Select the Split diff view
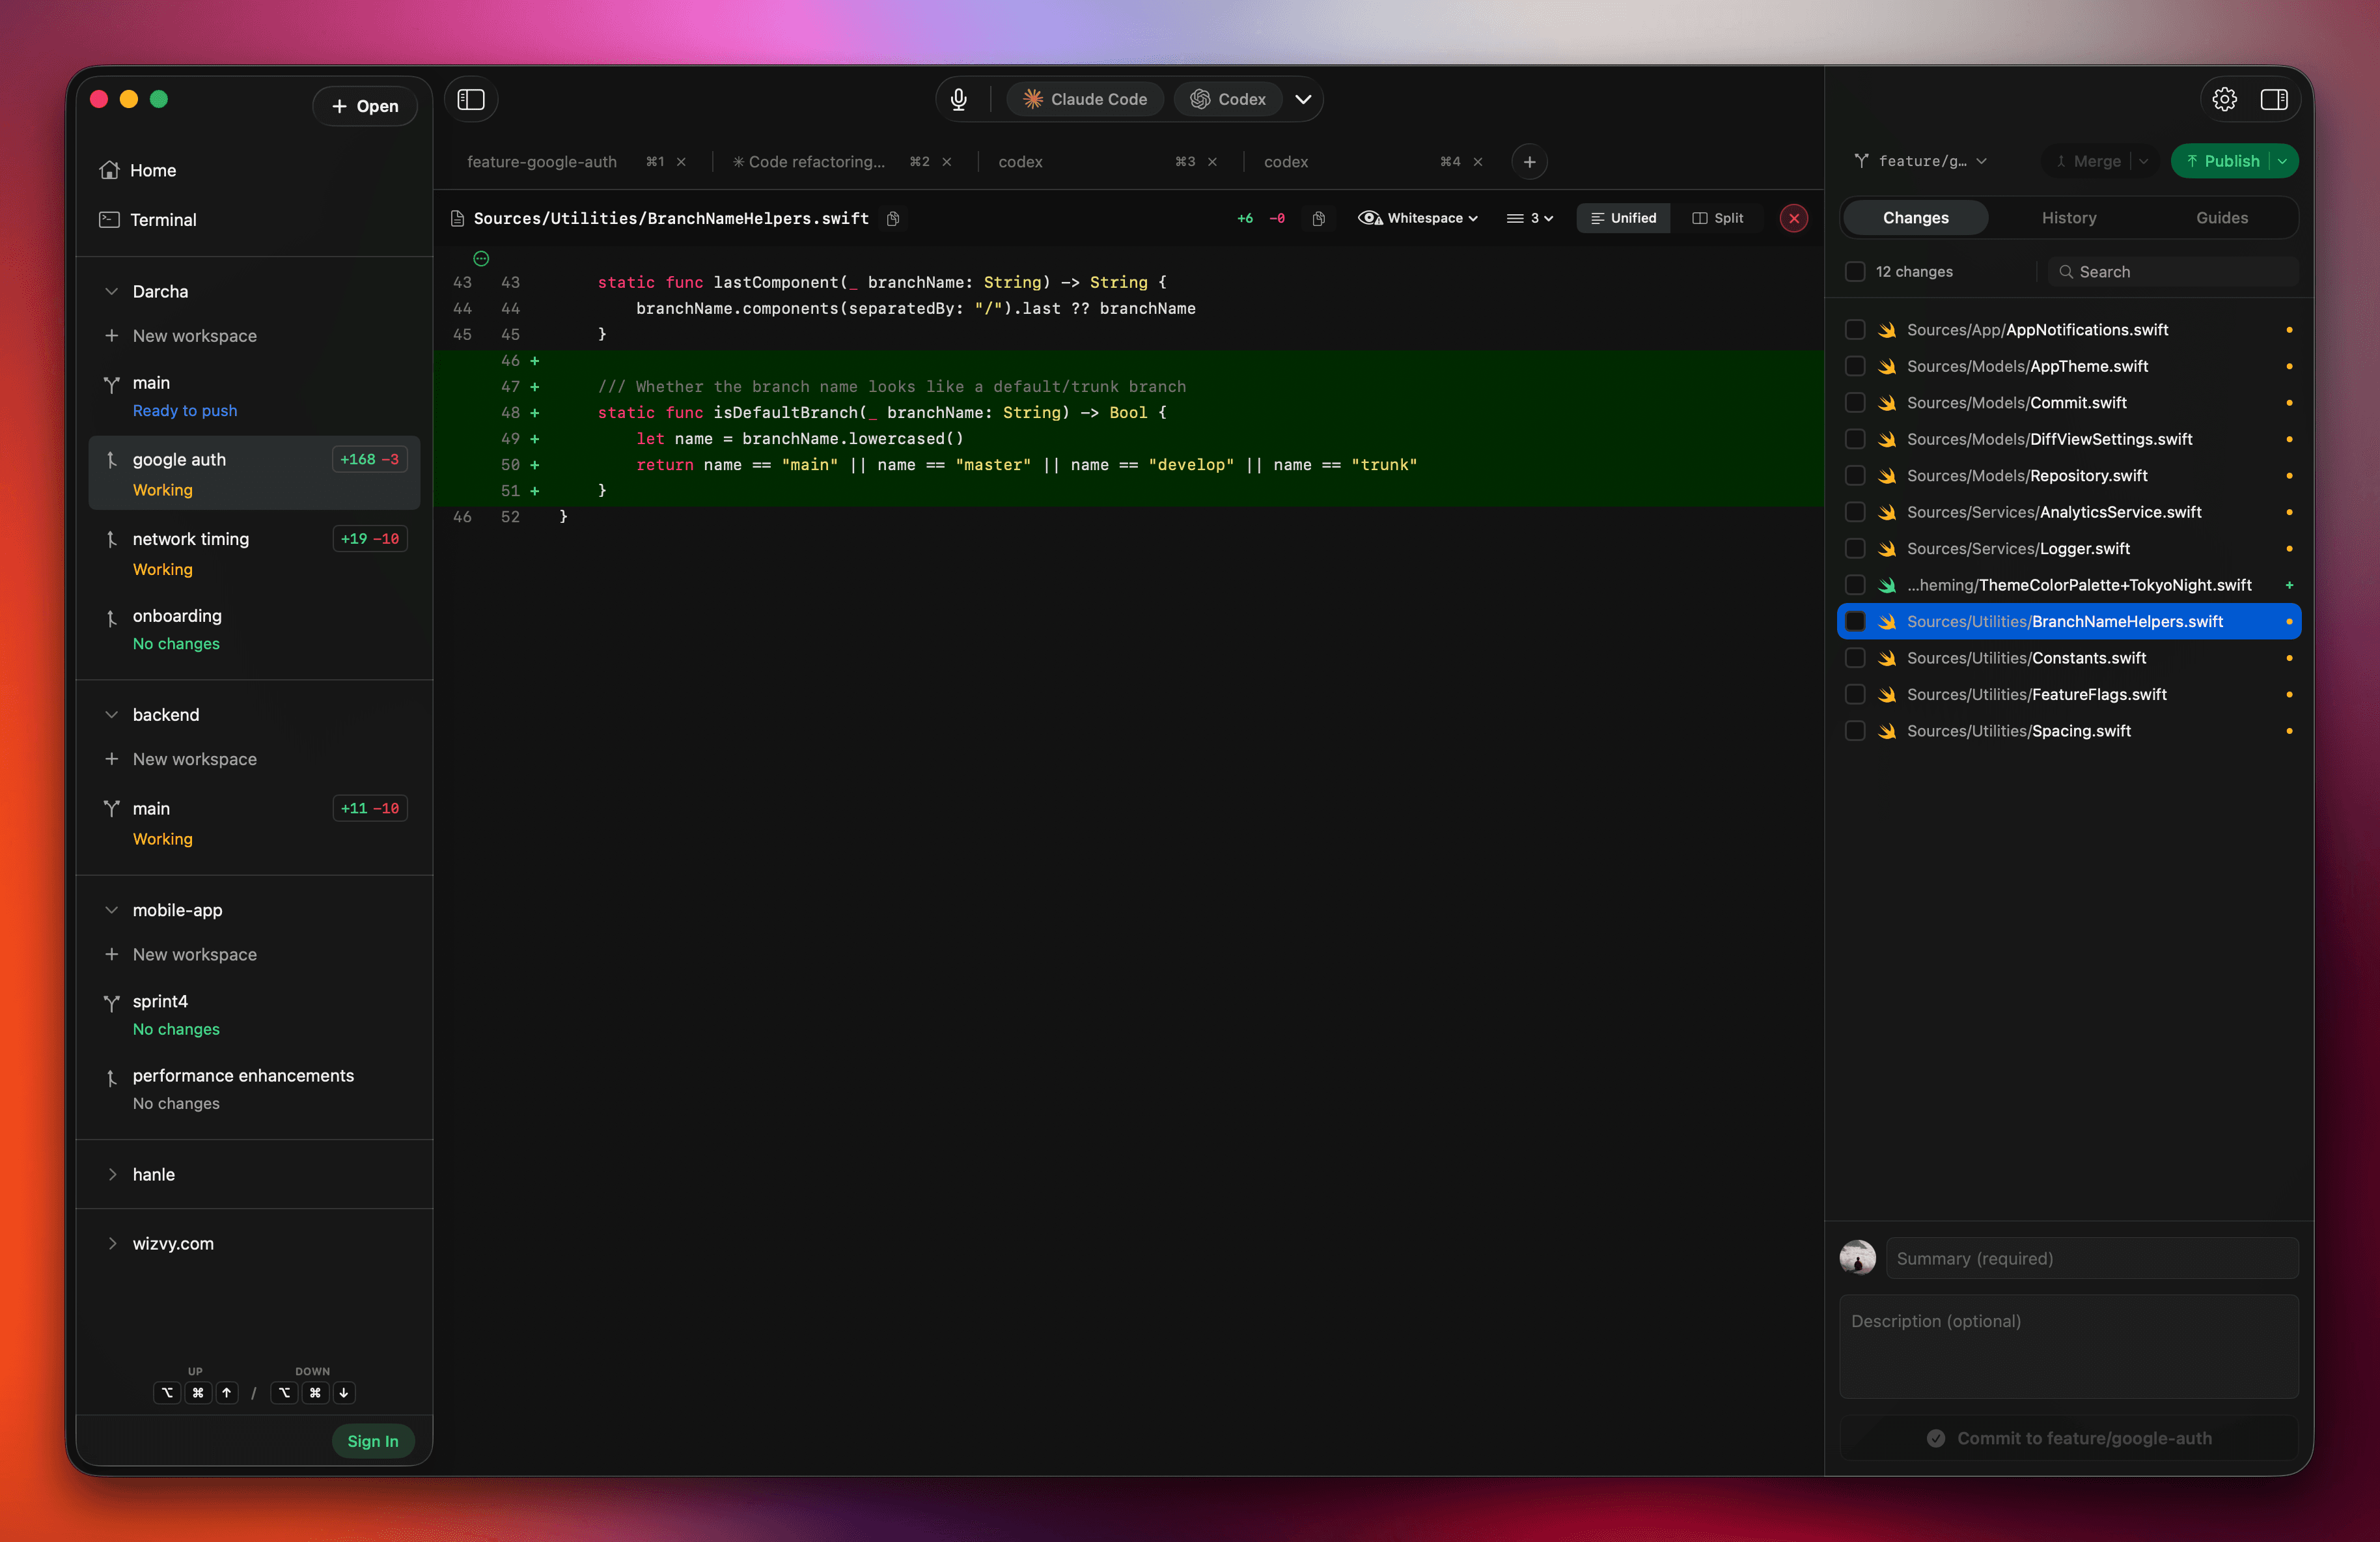The height and width of the screenshot is (1542, 2380). 1717,218
